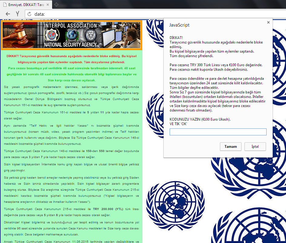Click the Ukash code input field
Image resolution: width=286 pixels, height=243 pixels.
pos(218,132)
